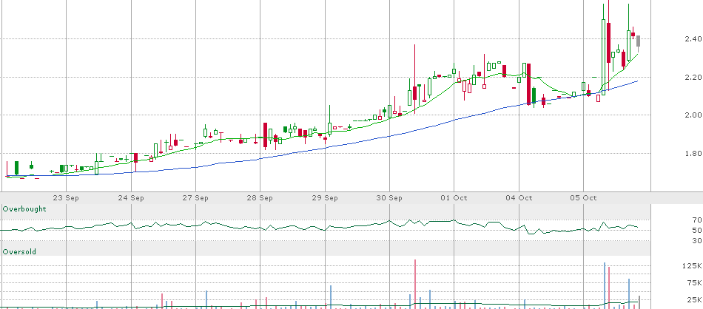Screen dimensions: 703x309
Task: Click the 75K volume axis label
Action: (696, 282)
